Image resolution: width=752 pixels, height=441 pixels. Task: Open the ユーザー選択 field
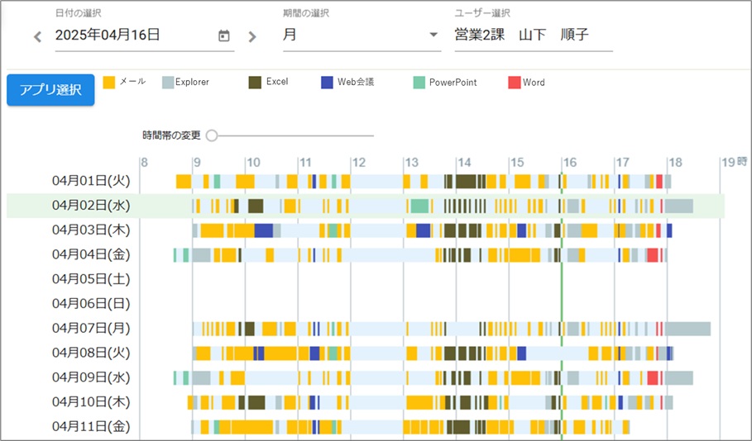[x=533, y=36]
